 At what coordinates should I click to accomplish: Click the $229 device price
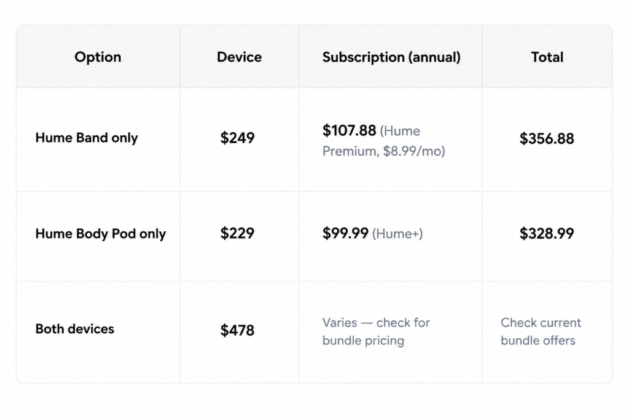coord(238,233)
